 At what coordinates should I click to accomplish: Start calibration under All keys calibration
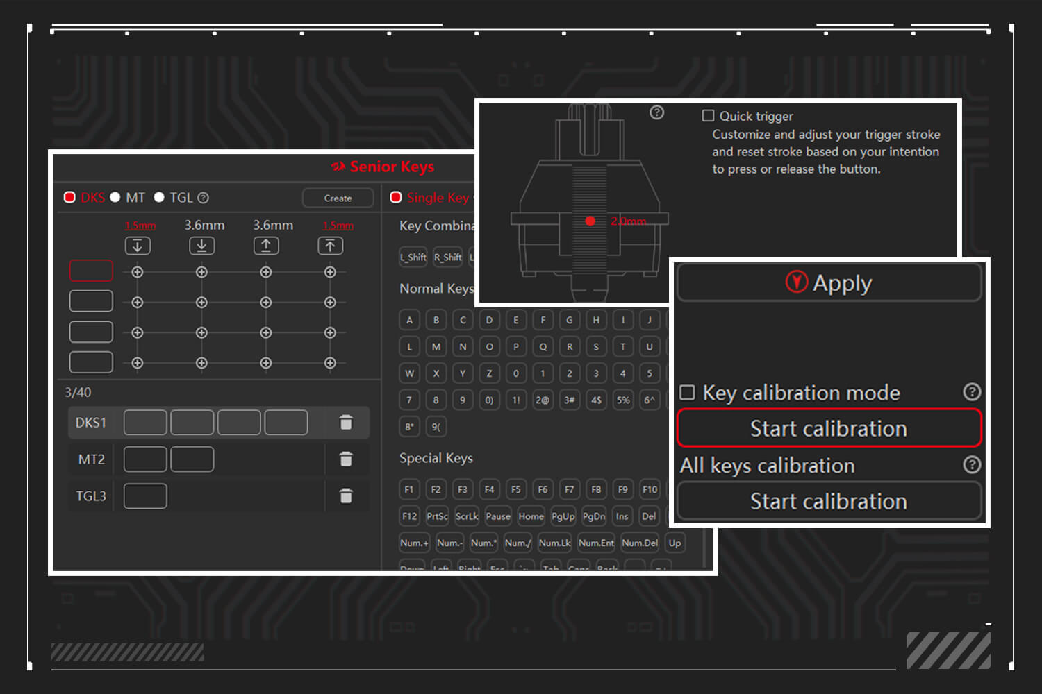[x=829, y=501]
